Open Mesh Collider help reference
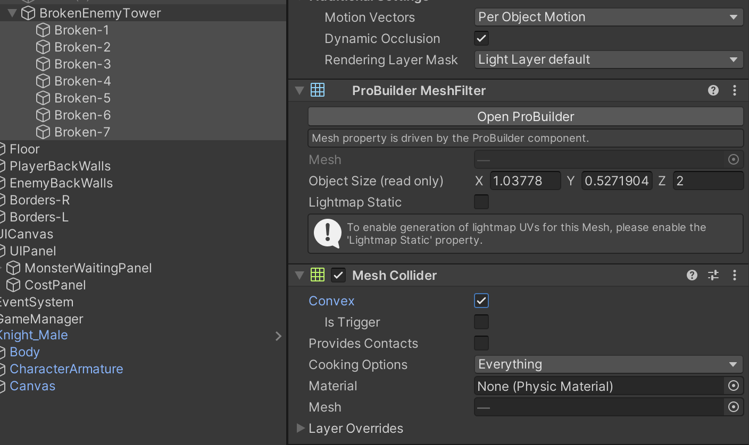The image size is (749, 445). click(x=692, y=275)
